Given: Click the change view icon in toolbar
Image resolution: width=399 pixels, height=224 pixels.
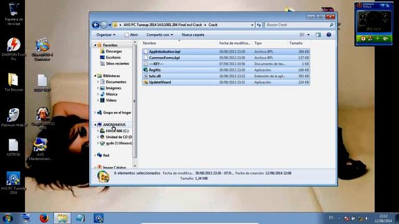Looking at the screenshot, I should [x=302, y=35].
